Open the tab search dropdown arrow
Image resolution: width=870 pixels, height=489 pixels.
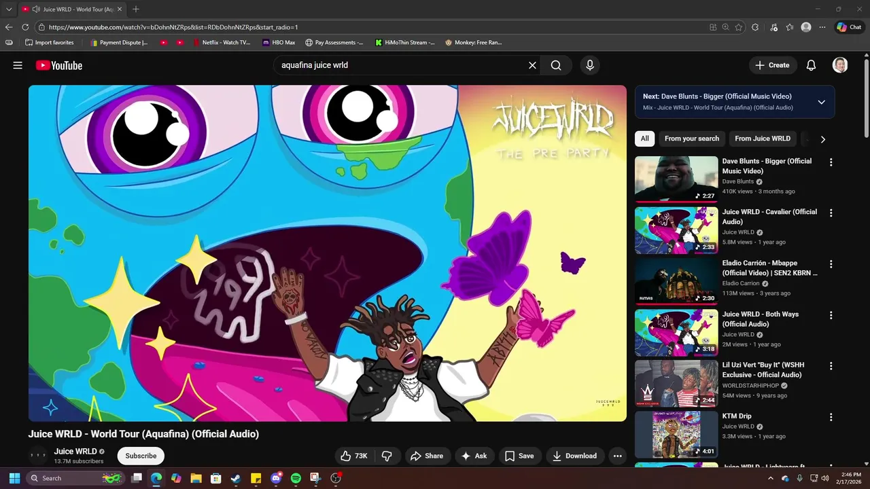pyautogui.click(x=9, y=10)
